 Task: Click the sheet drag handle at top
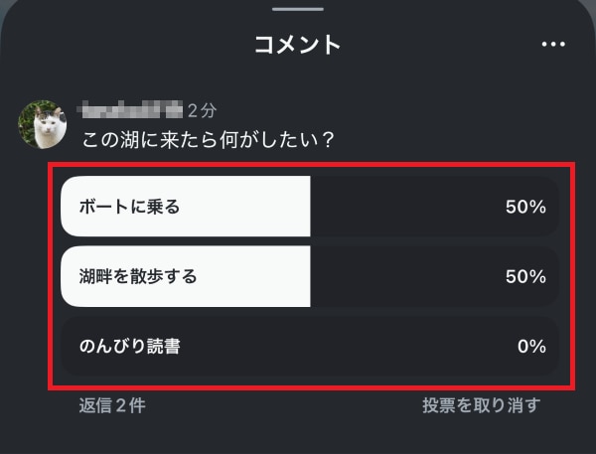pyautogui.click(x=298, y=9)
